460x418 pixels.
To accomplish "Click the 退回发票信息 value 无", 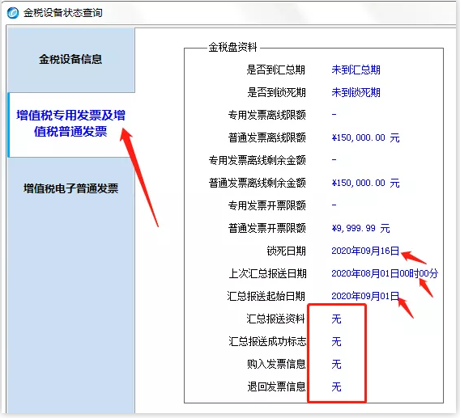I will click(x=336, y=386).
